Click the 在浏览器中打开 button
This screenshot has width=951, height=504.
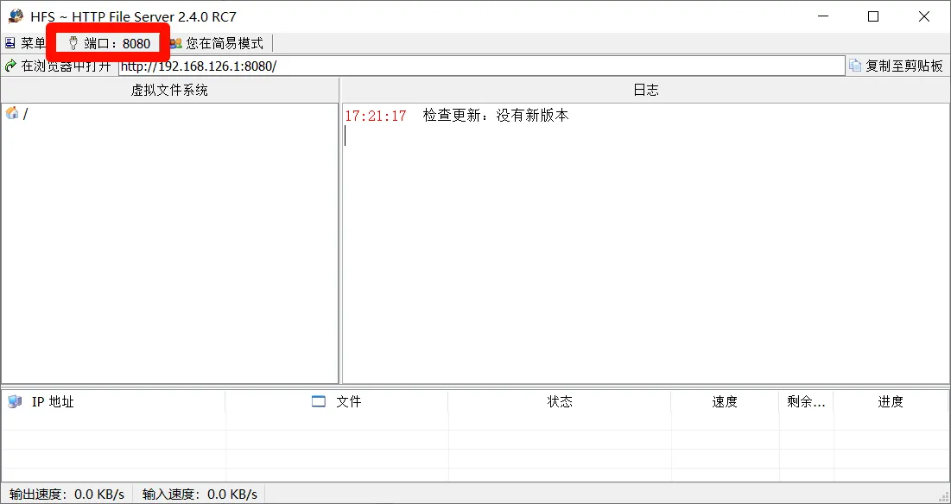coord(59,66)
